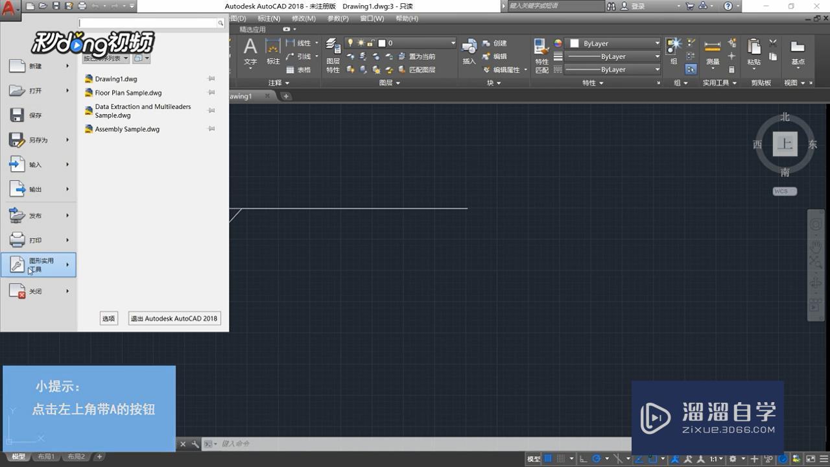This screenshot has width=830, height=467.
Task: Open the Dimension (标注) menu
Action: [269, 18]
